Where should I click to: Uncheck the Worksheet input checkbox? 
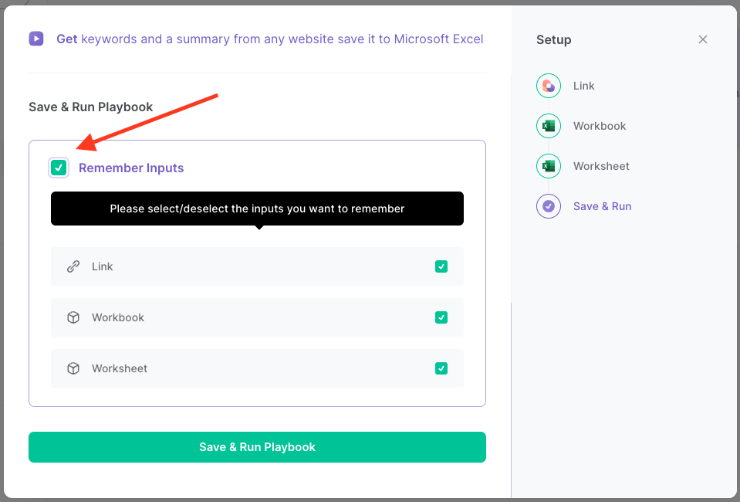pyautogui.click(x=441, y=368)
